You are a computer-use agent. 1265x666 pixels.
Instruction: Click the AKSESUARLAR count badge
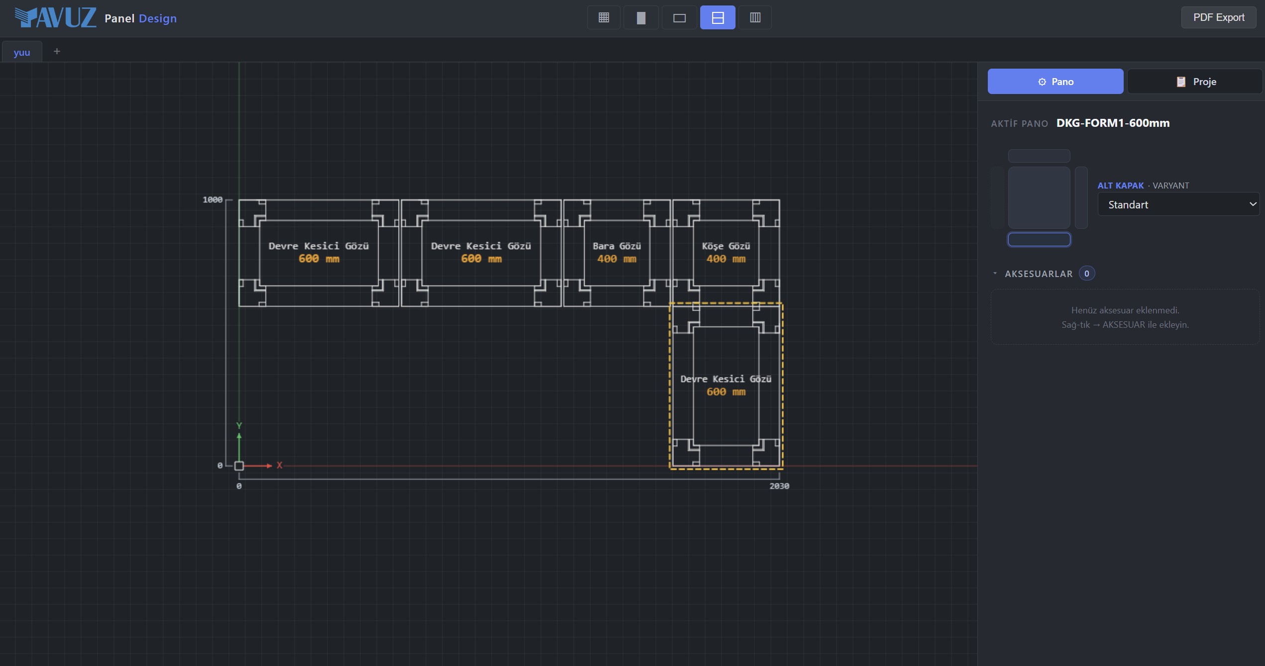[1087, 274]
